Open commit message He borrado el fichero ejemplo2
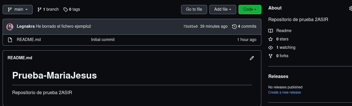 64,26
